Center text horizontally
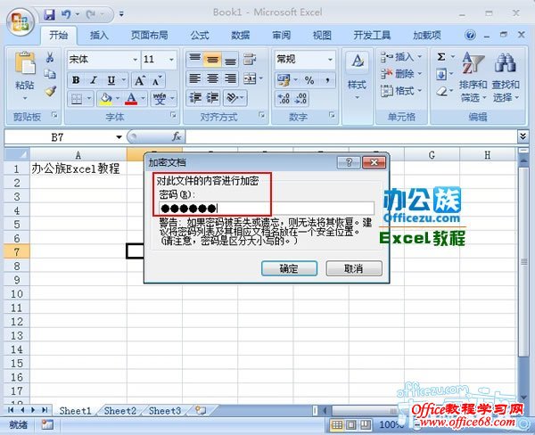The height and width of the screenshot is (435, 535). point(212,79)
